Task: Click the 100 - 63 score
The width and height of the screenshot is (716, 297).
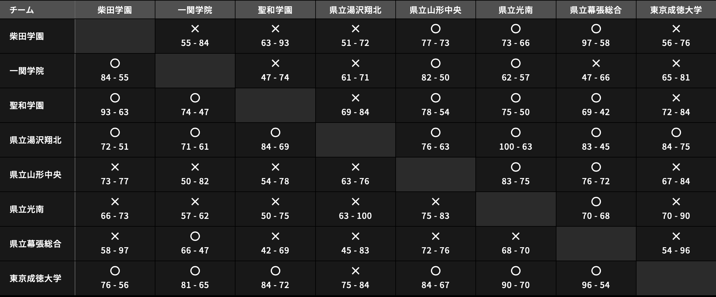Action: coord(515,147)
